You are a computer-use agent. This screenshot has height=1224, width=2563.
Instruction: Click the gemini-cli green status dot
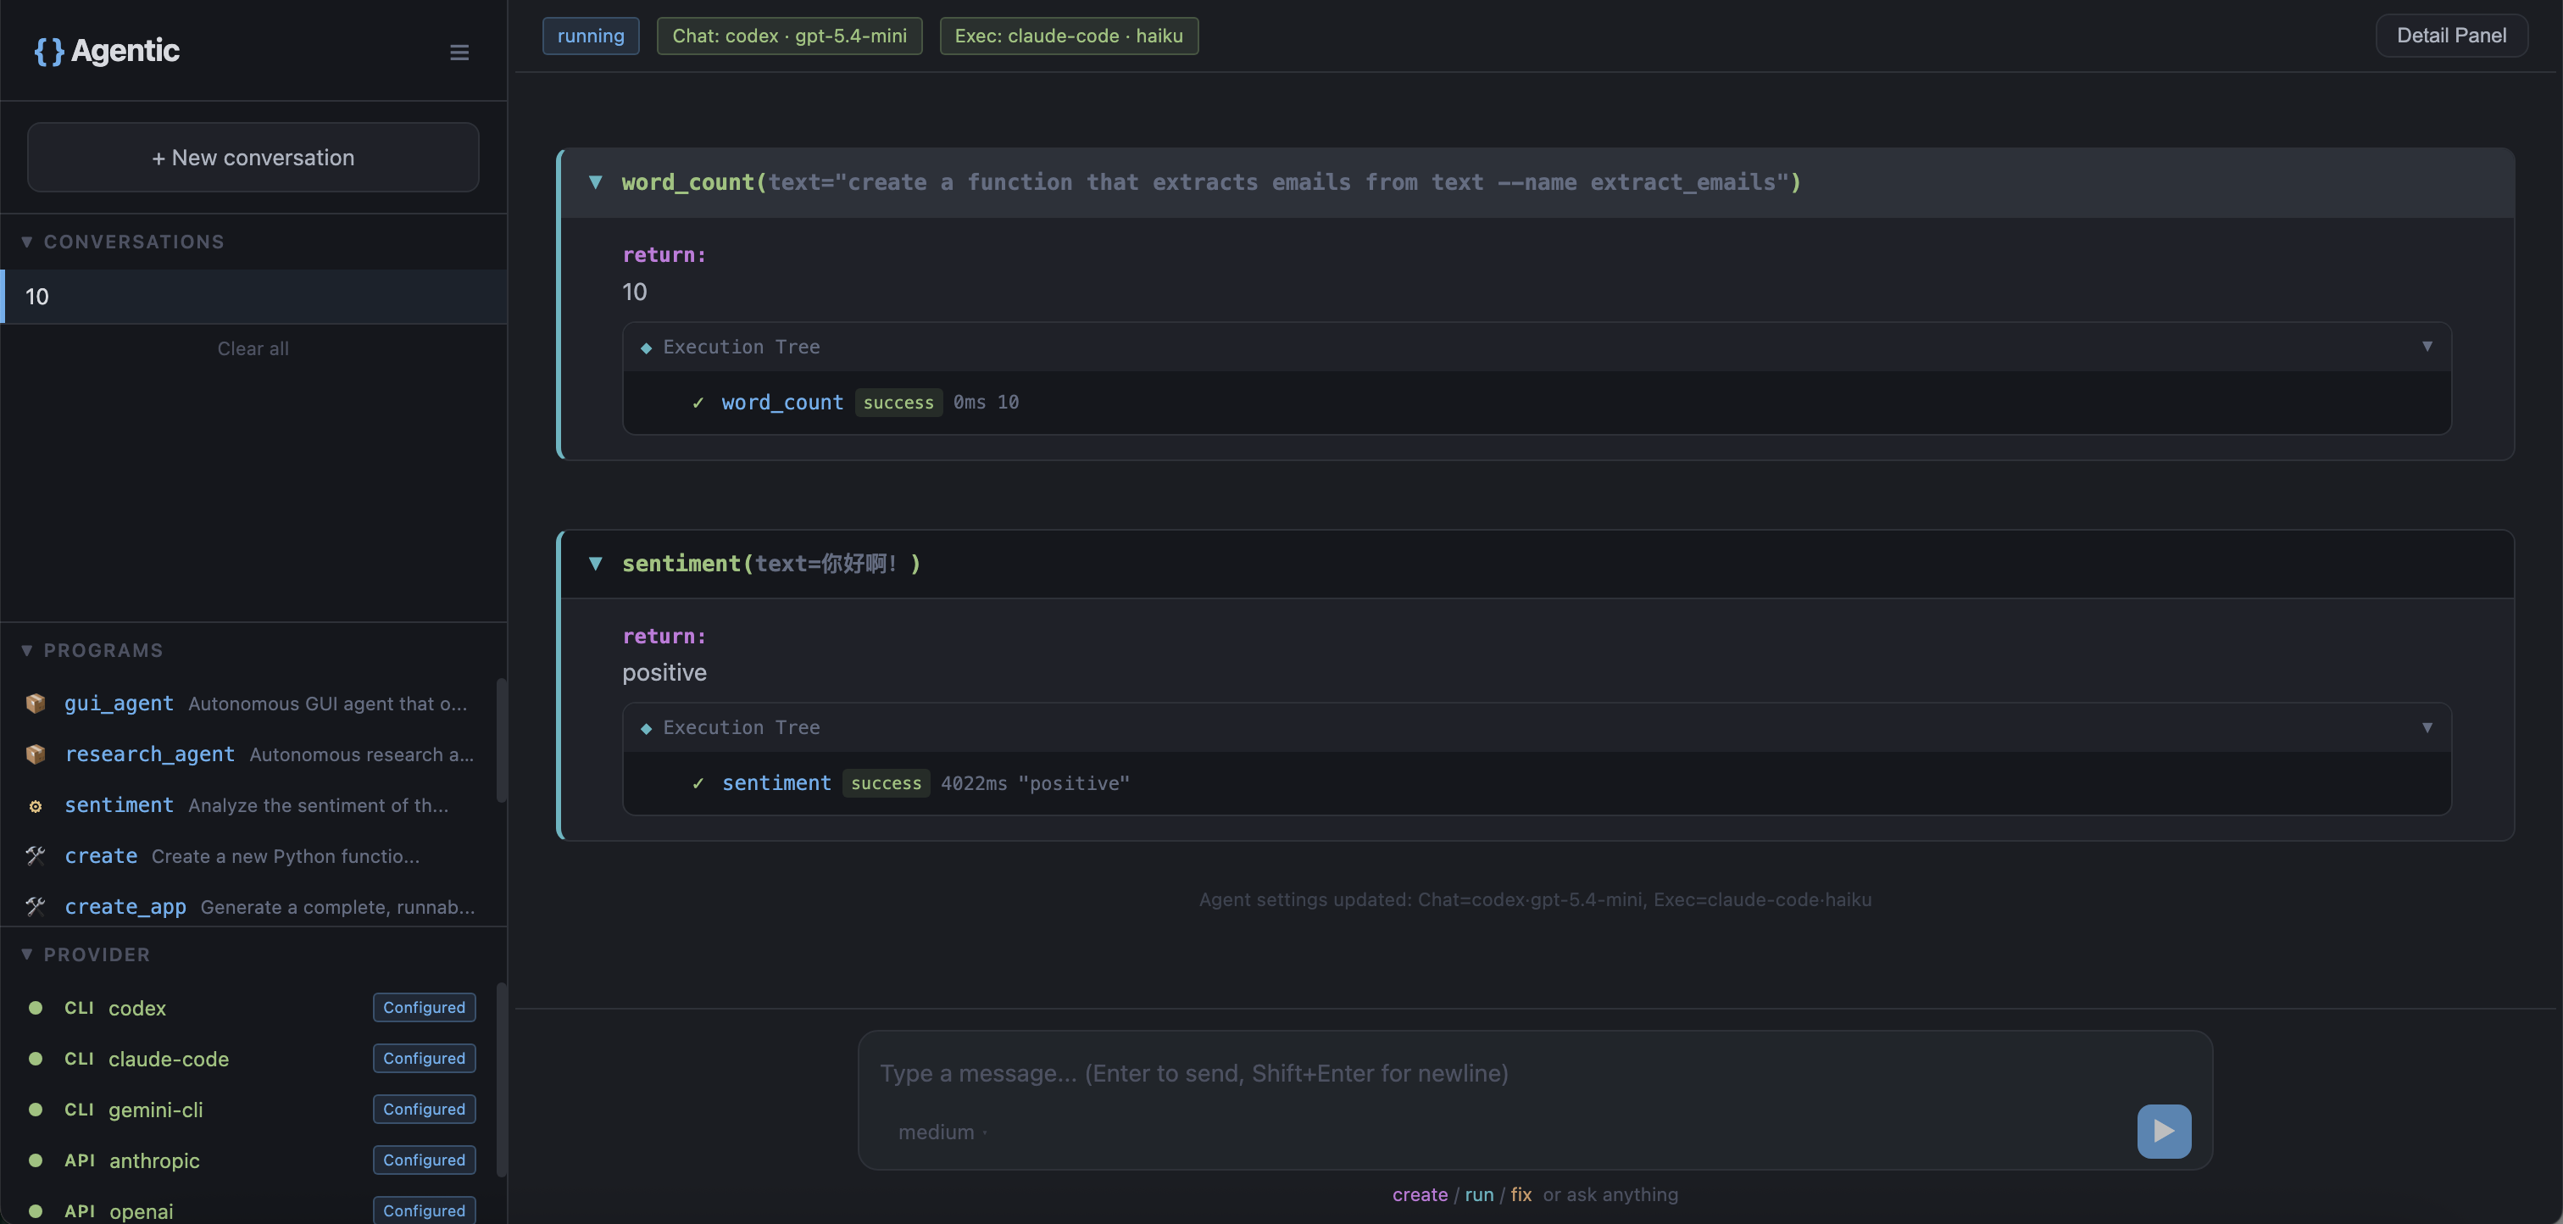pyautogui.click(x=36, y=1110)
